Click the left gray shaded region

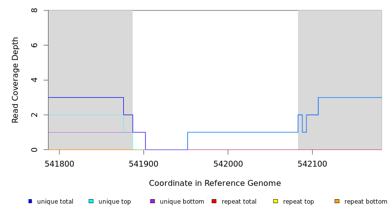point(90,54)
